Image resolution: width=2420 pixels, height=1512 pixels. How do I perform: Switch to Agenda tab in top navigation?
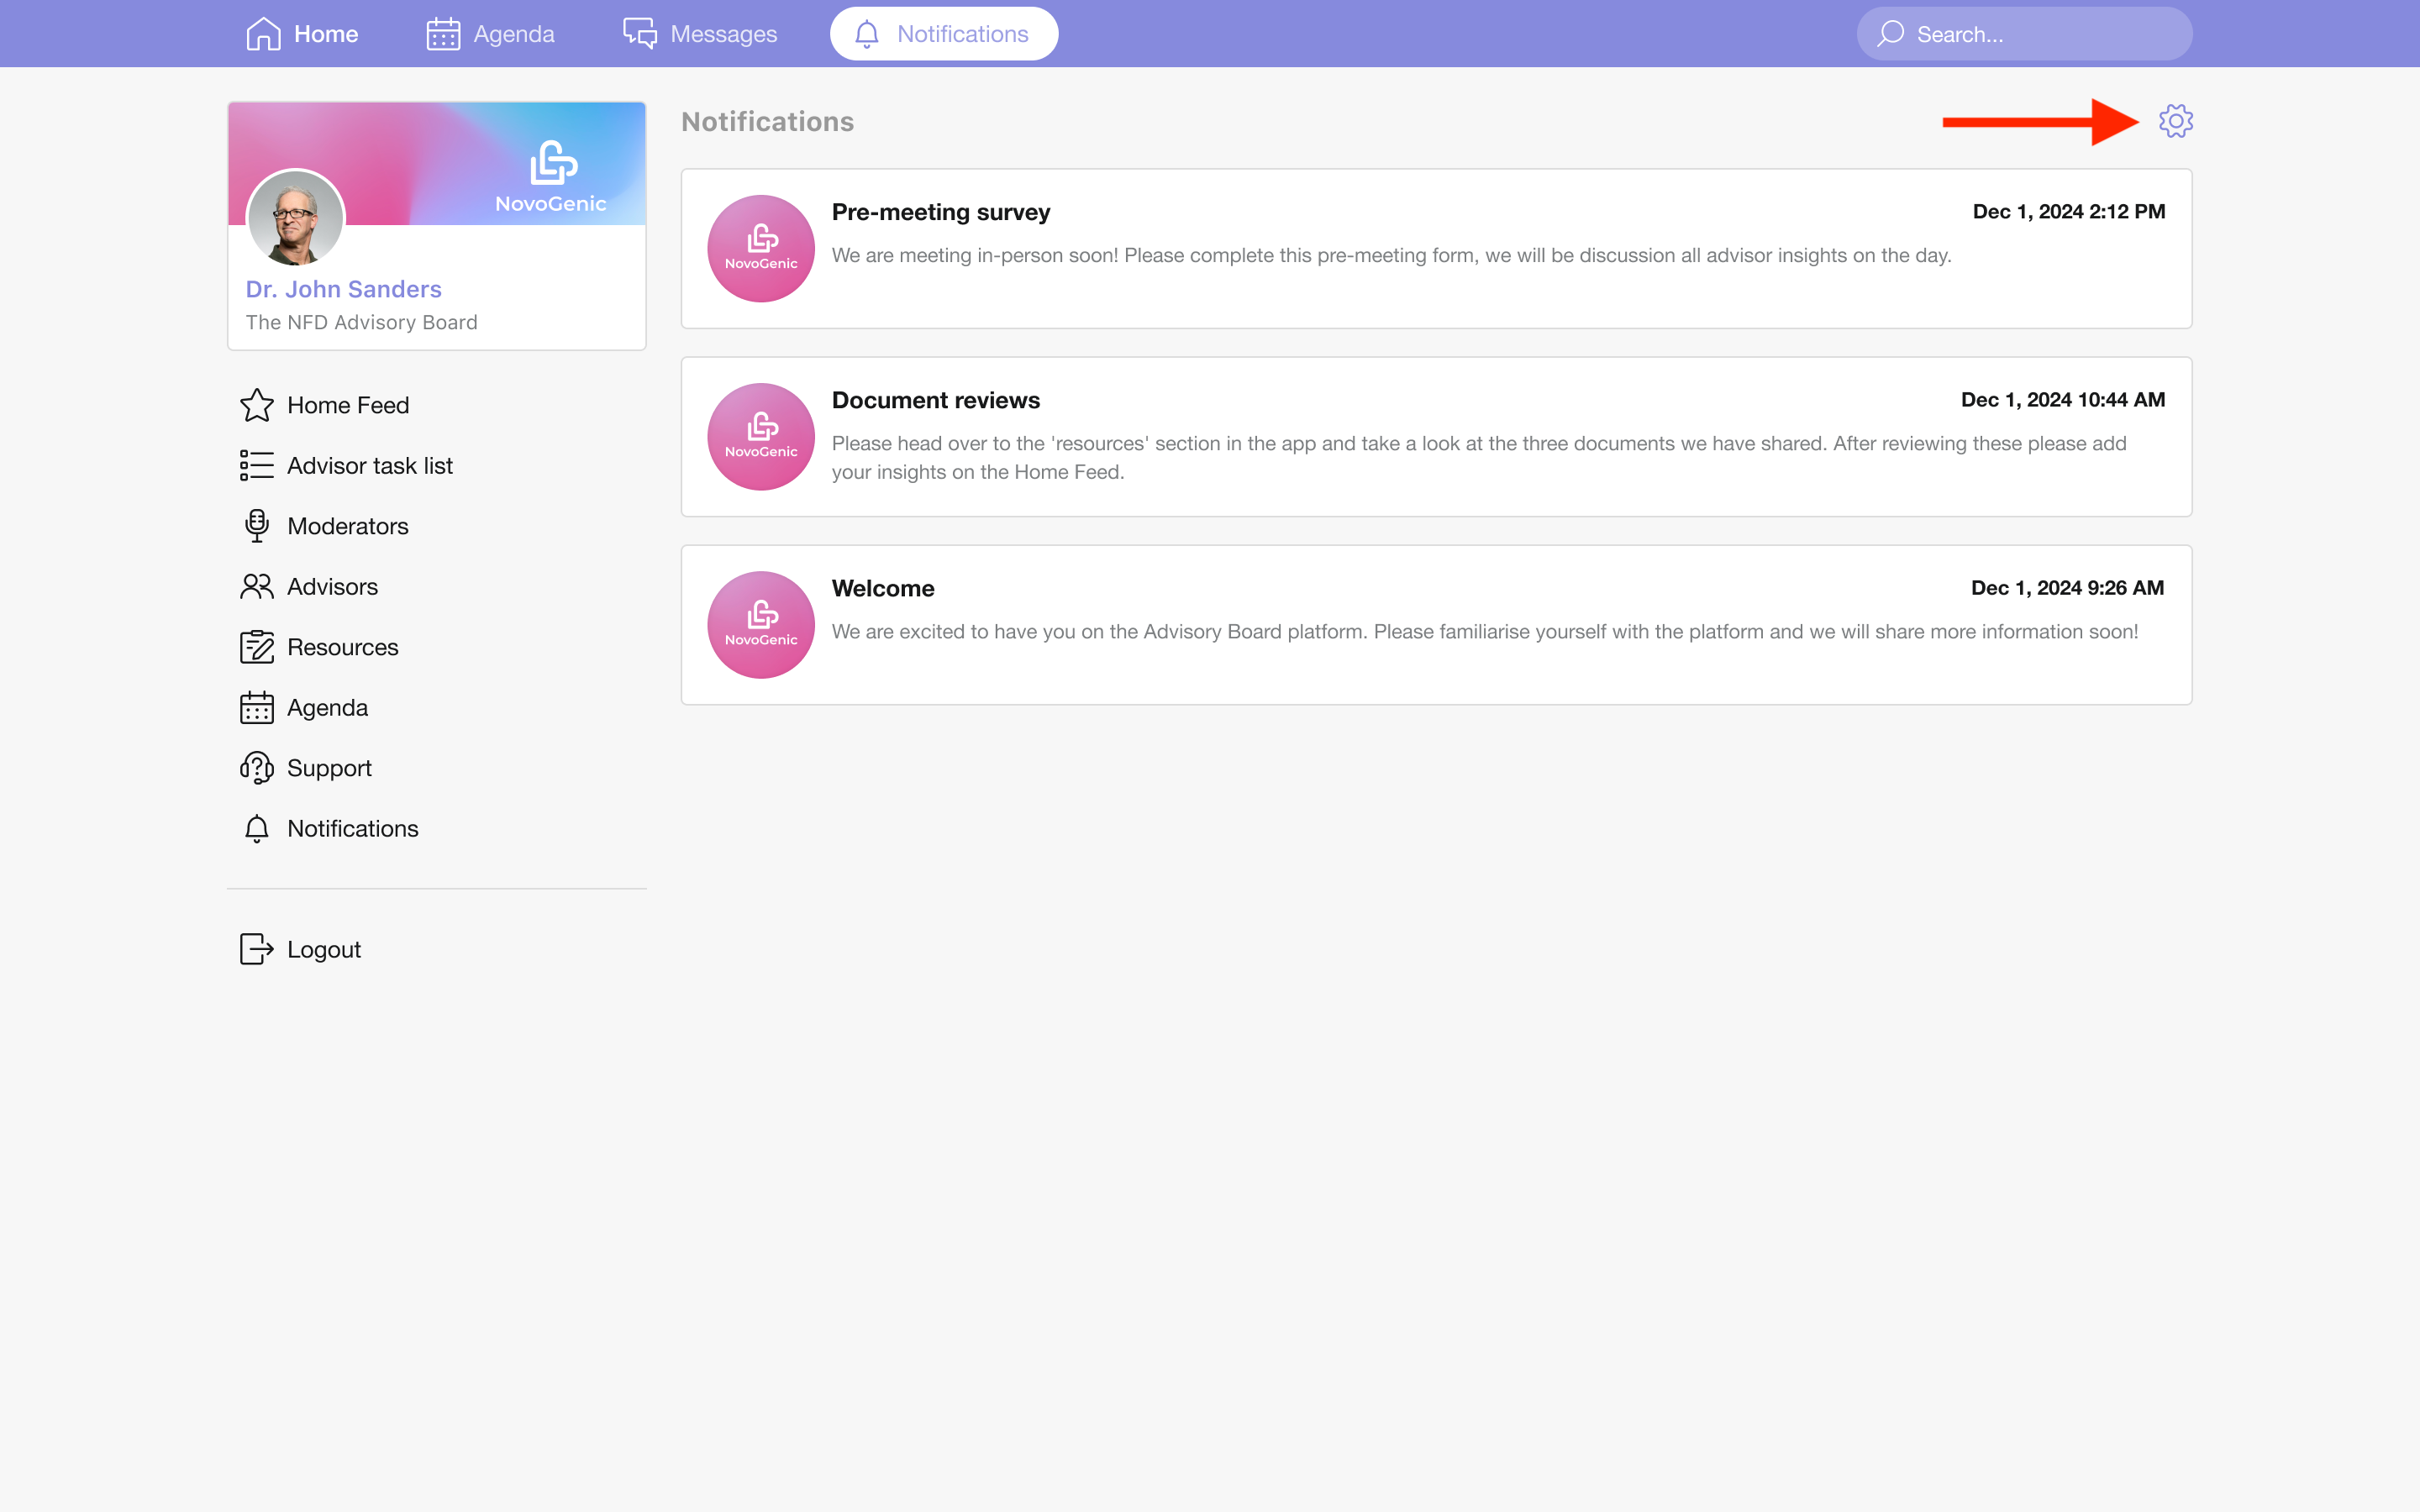tap(490, 34)
